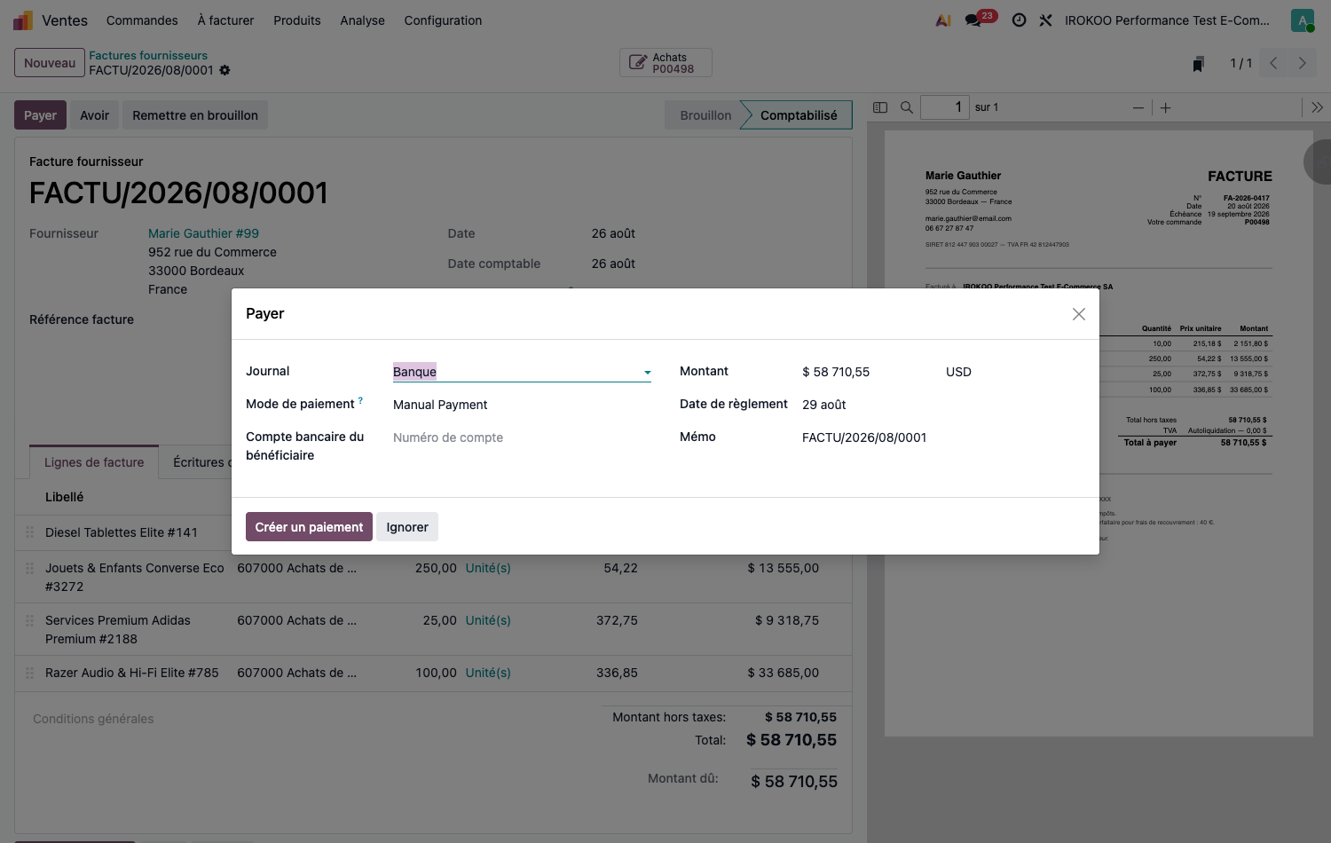Open the À facturer menu
1331x843 pixels.
[225, 20]
